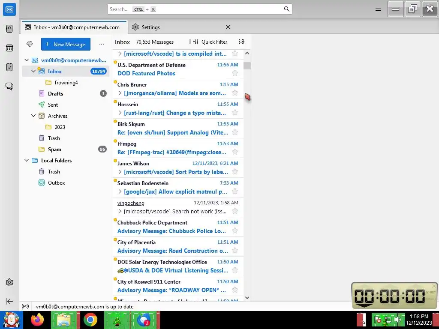Open the Calendar space icon

click(9, 48)
